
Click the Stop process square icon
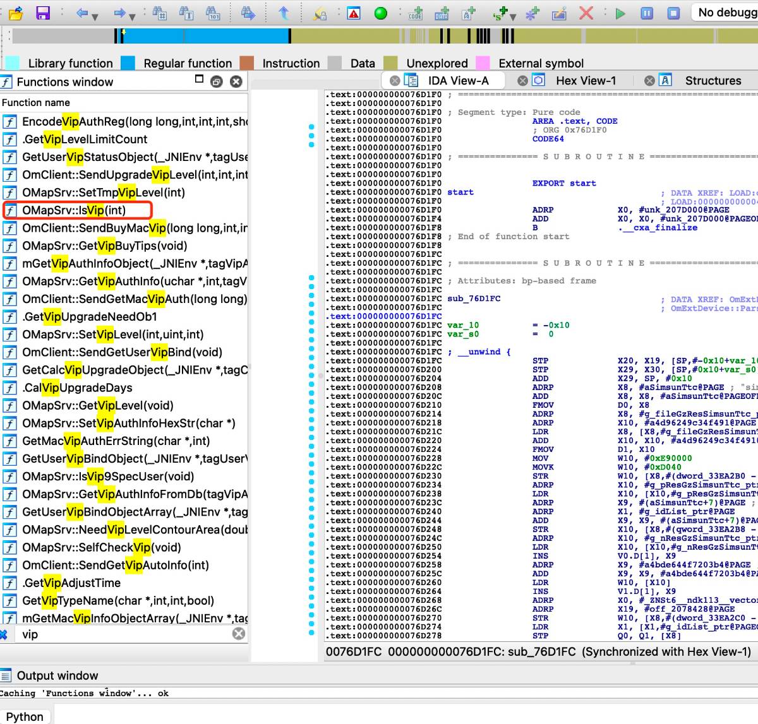click(673, 13)
